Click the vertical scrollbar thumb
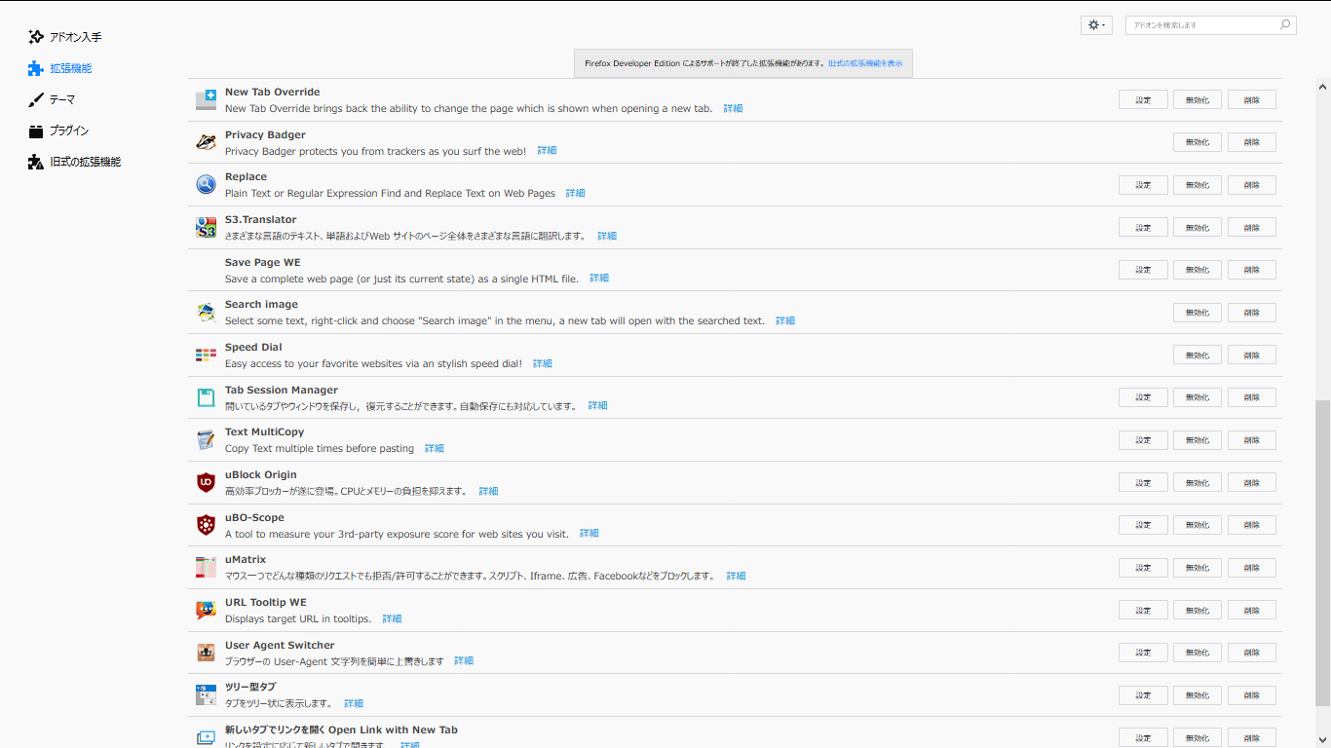 (x=1322, y=552)
